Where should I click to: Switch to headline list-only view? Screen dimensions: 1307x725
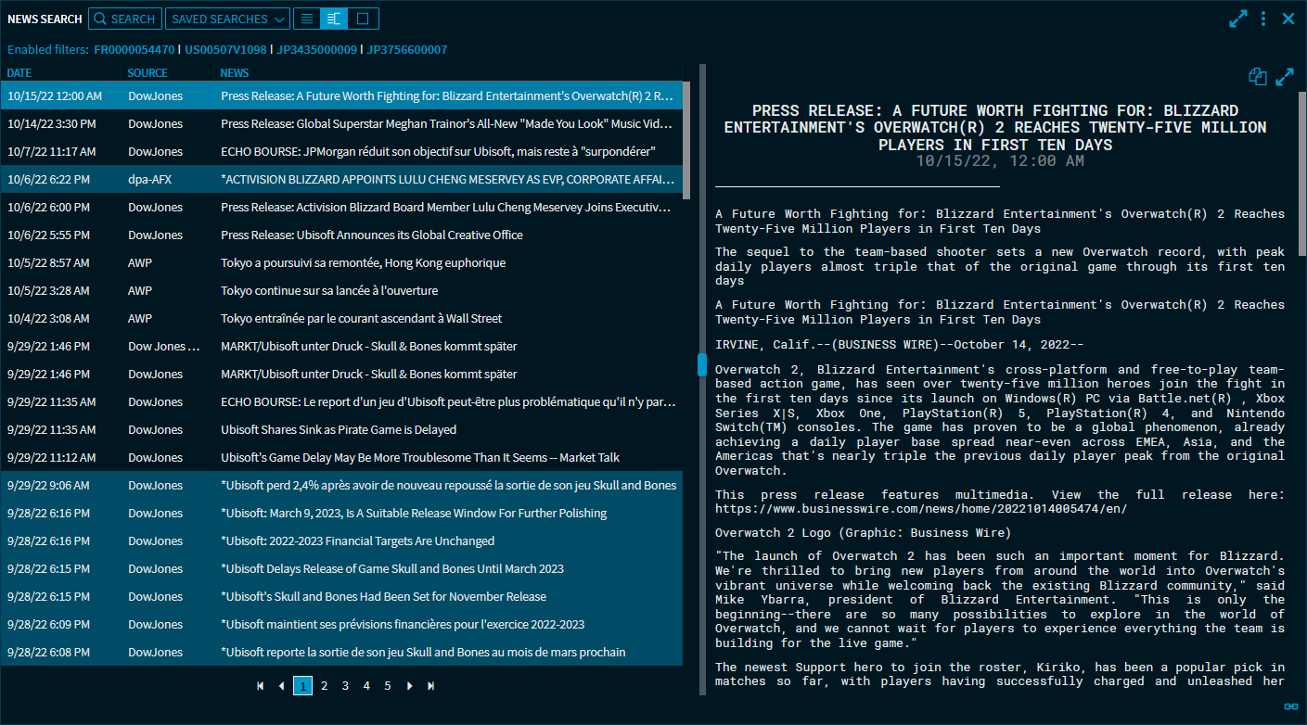tap(307, 19)
